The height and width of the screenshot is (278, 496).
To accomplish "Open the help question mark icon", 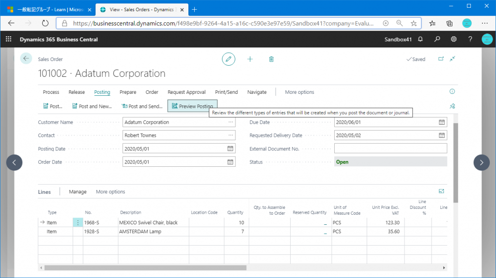I will click(470, 39).
